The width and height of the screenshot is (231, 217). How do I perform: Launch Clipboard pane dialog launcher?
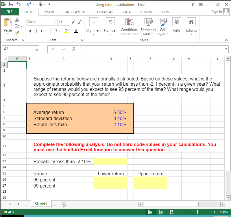click(x=23, y=40)
